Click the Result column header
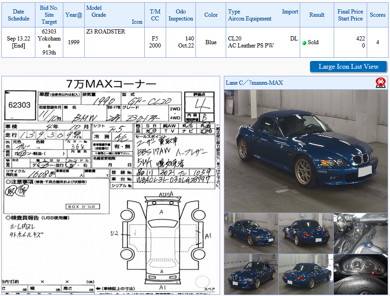Screen dimensions: 390x296 (316, 15)
